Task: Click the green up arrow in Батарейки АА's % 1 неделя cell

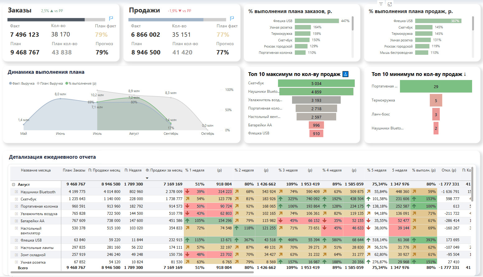Action: pyautogui.click(x=188, y=220)
